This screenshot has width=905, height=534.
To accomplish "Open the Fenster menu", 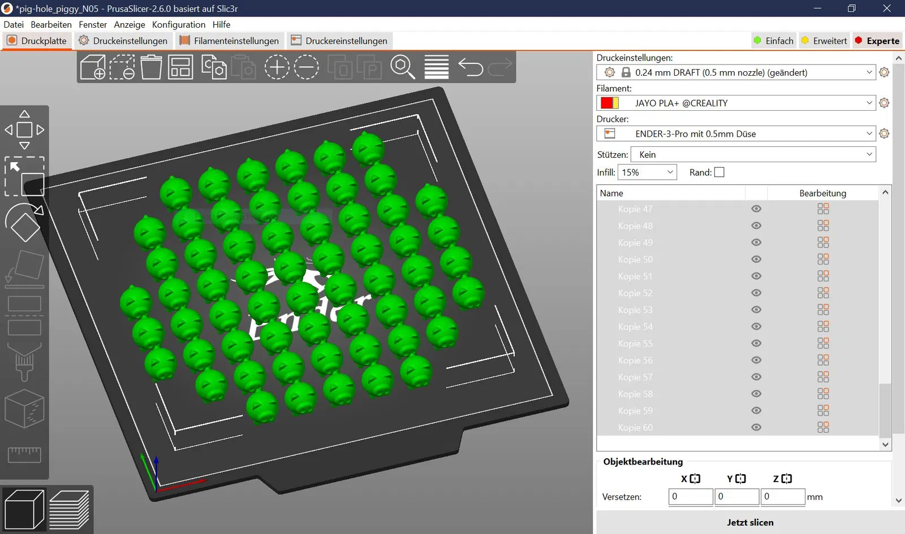I will 93,24.
